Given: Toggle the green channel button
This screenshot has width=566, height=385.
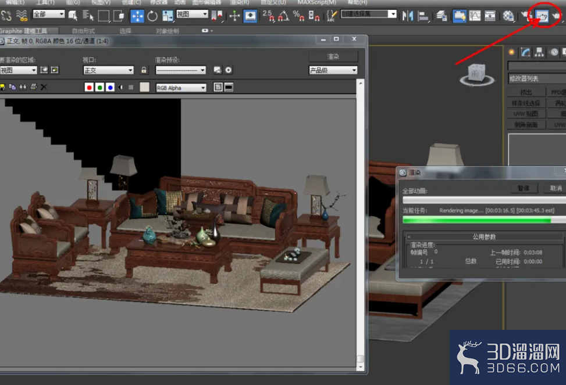Looking at the screenshot, I should coord(99,87).
